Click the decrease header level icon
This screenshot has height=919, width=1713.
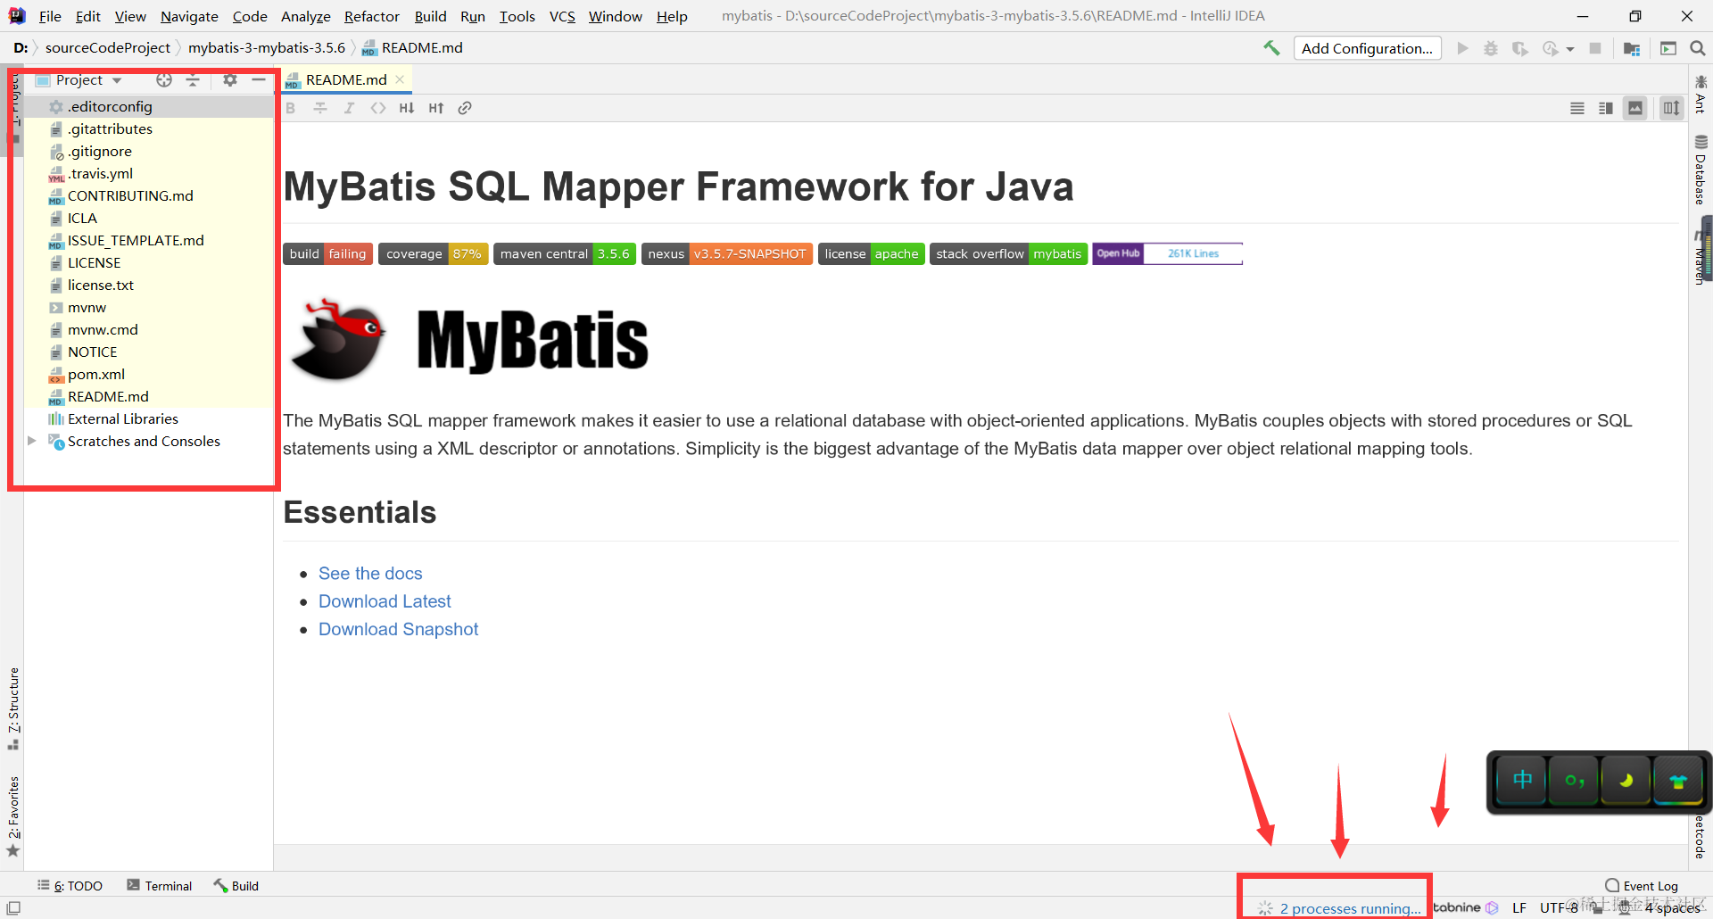coord(407,108)
